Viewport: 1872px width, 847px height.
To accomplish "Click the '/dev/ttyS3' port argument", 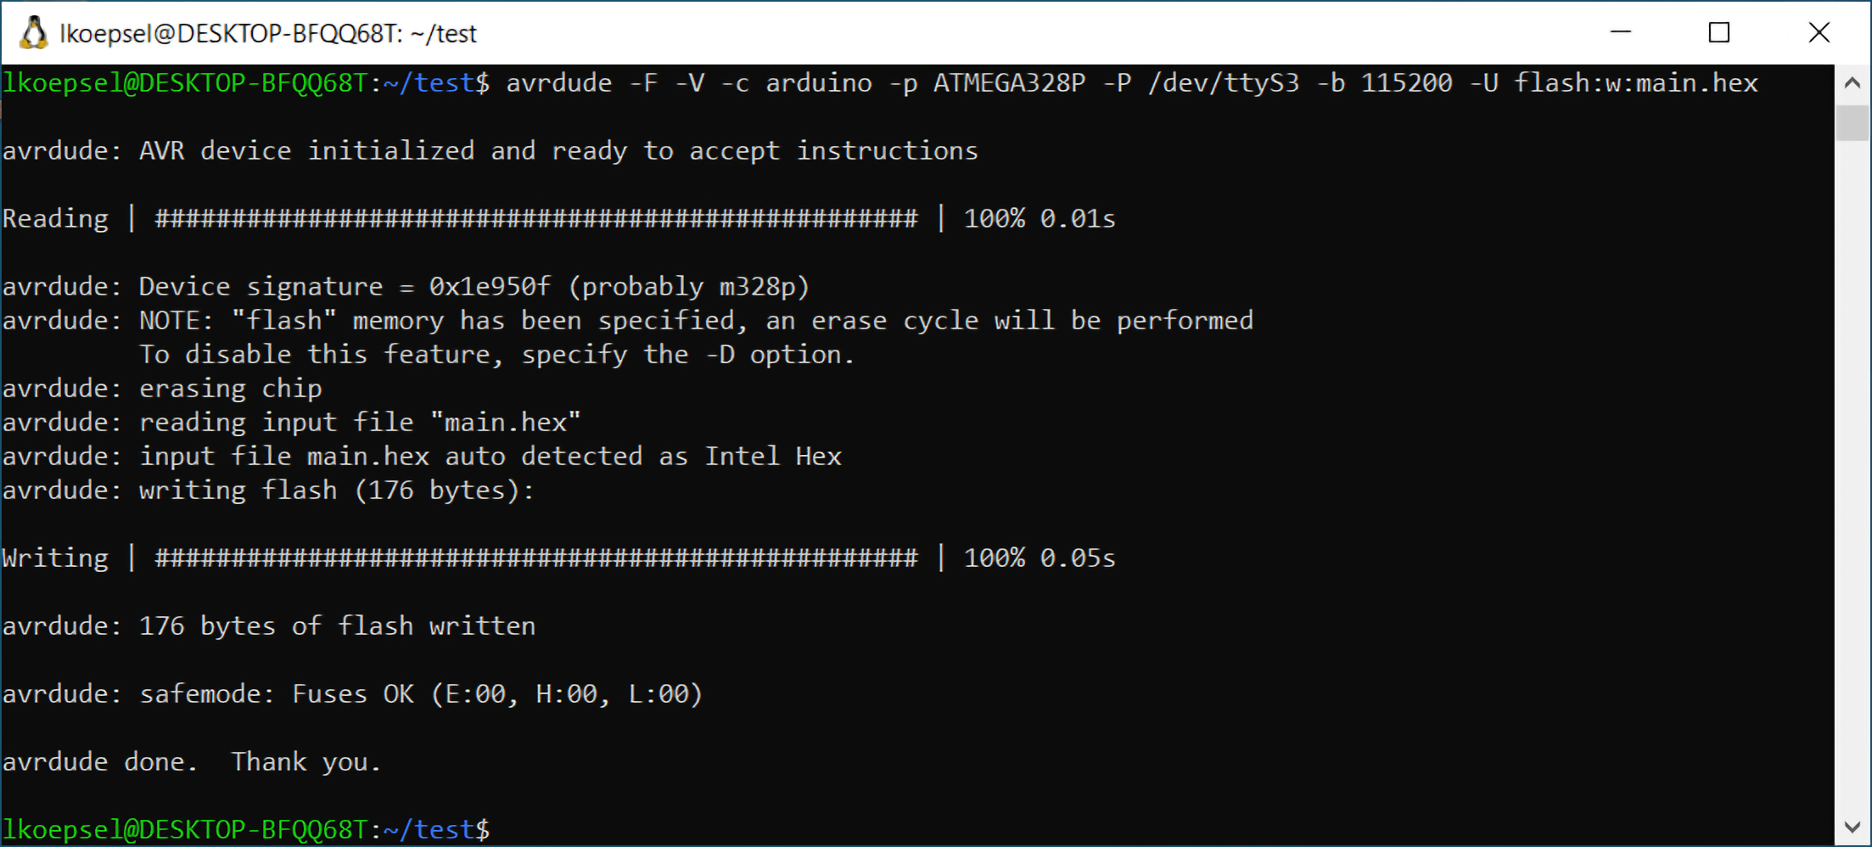I will coord(1224,83).
